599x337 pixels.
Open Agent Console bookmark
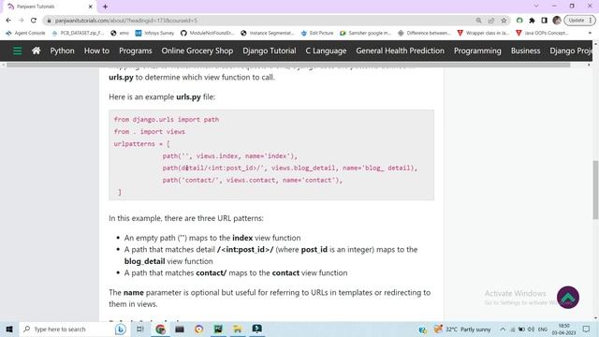25,33
